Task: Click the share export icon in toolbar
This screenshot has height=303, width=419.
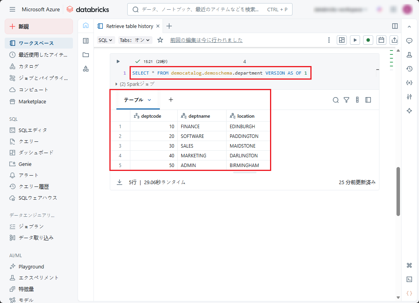Action: [x=394, y=40]
